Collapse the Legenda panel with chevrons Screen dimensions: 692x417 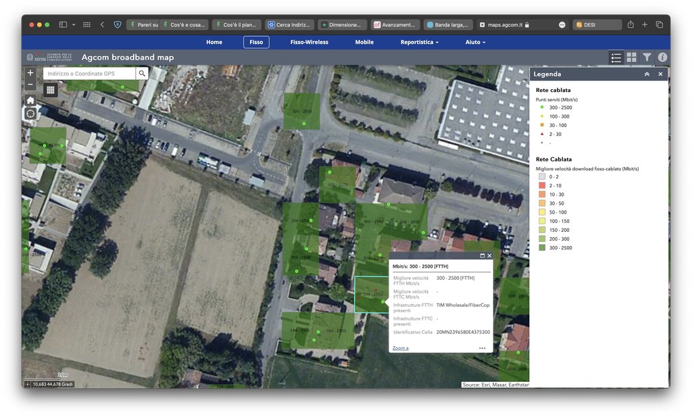coord(647,74)
